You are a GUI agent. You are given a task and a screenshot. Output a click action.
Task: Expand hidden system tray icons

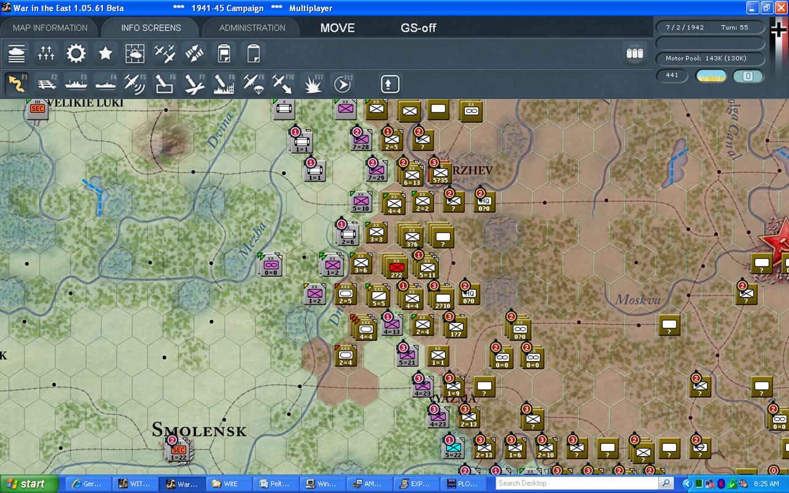click(x=687, y=484)
